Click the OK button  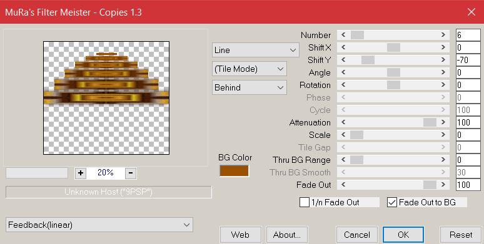coord(403,235)
